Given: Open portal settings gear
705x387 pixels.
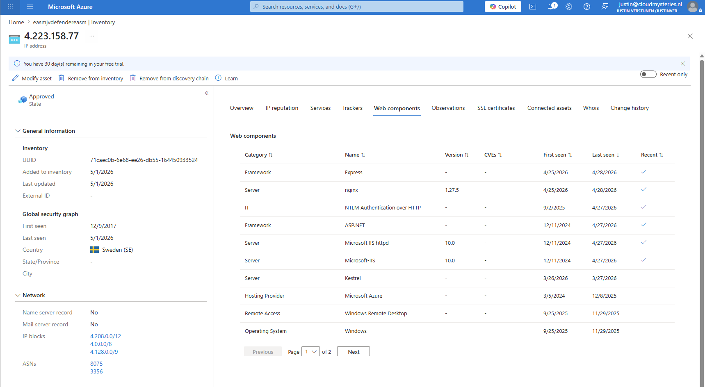Looking at the screenshot, I should point(569,7).
